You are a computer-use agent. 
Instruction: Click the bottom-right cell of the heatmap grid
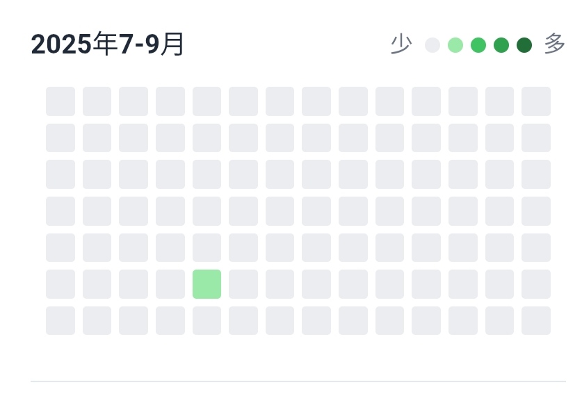[x=536, y=320]
